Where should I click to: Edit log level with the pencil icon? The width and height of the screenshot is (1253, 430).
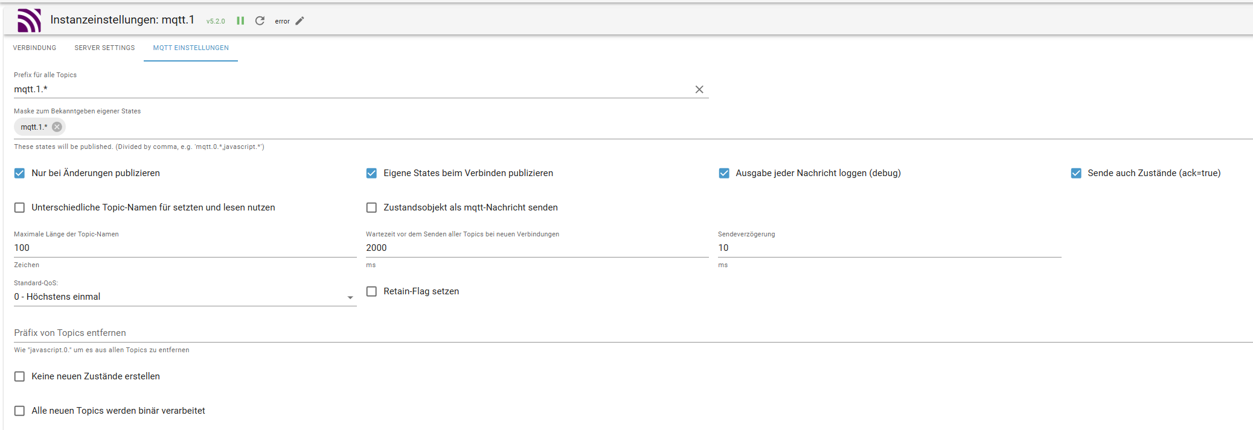tap(300, 21)
